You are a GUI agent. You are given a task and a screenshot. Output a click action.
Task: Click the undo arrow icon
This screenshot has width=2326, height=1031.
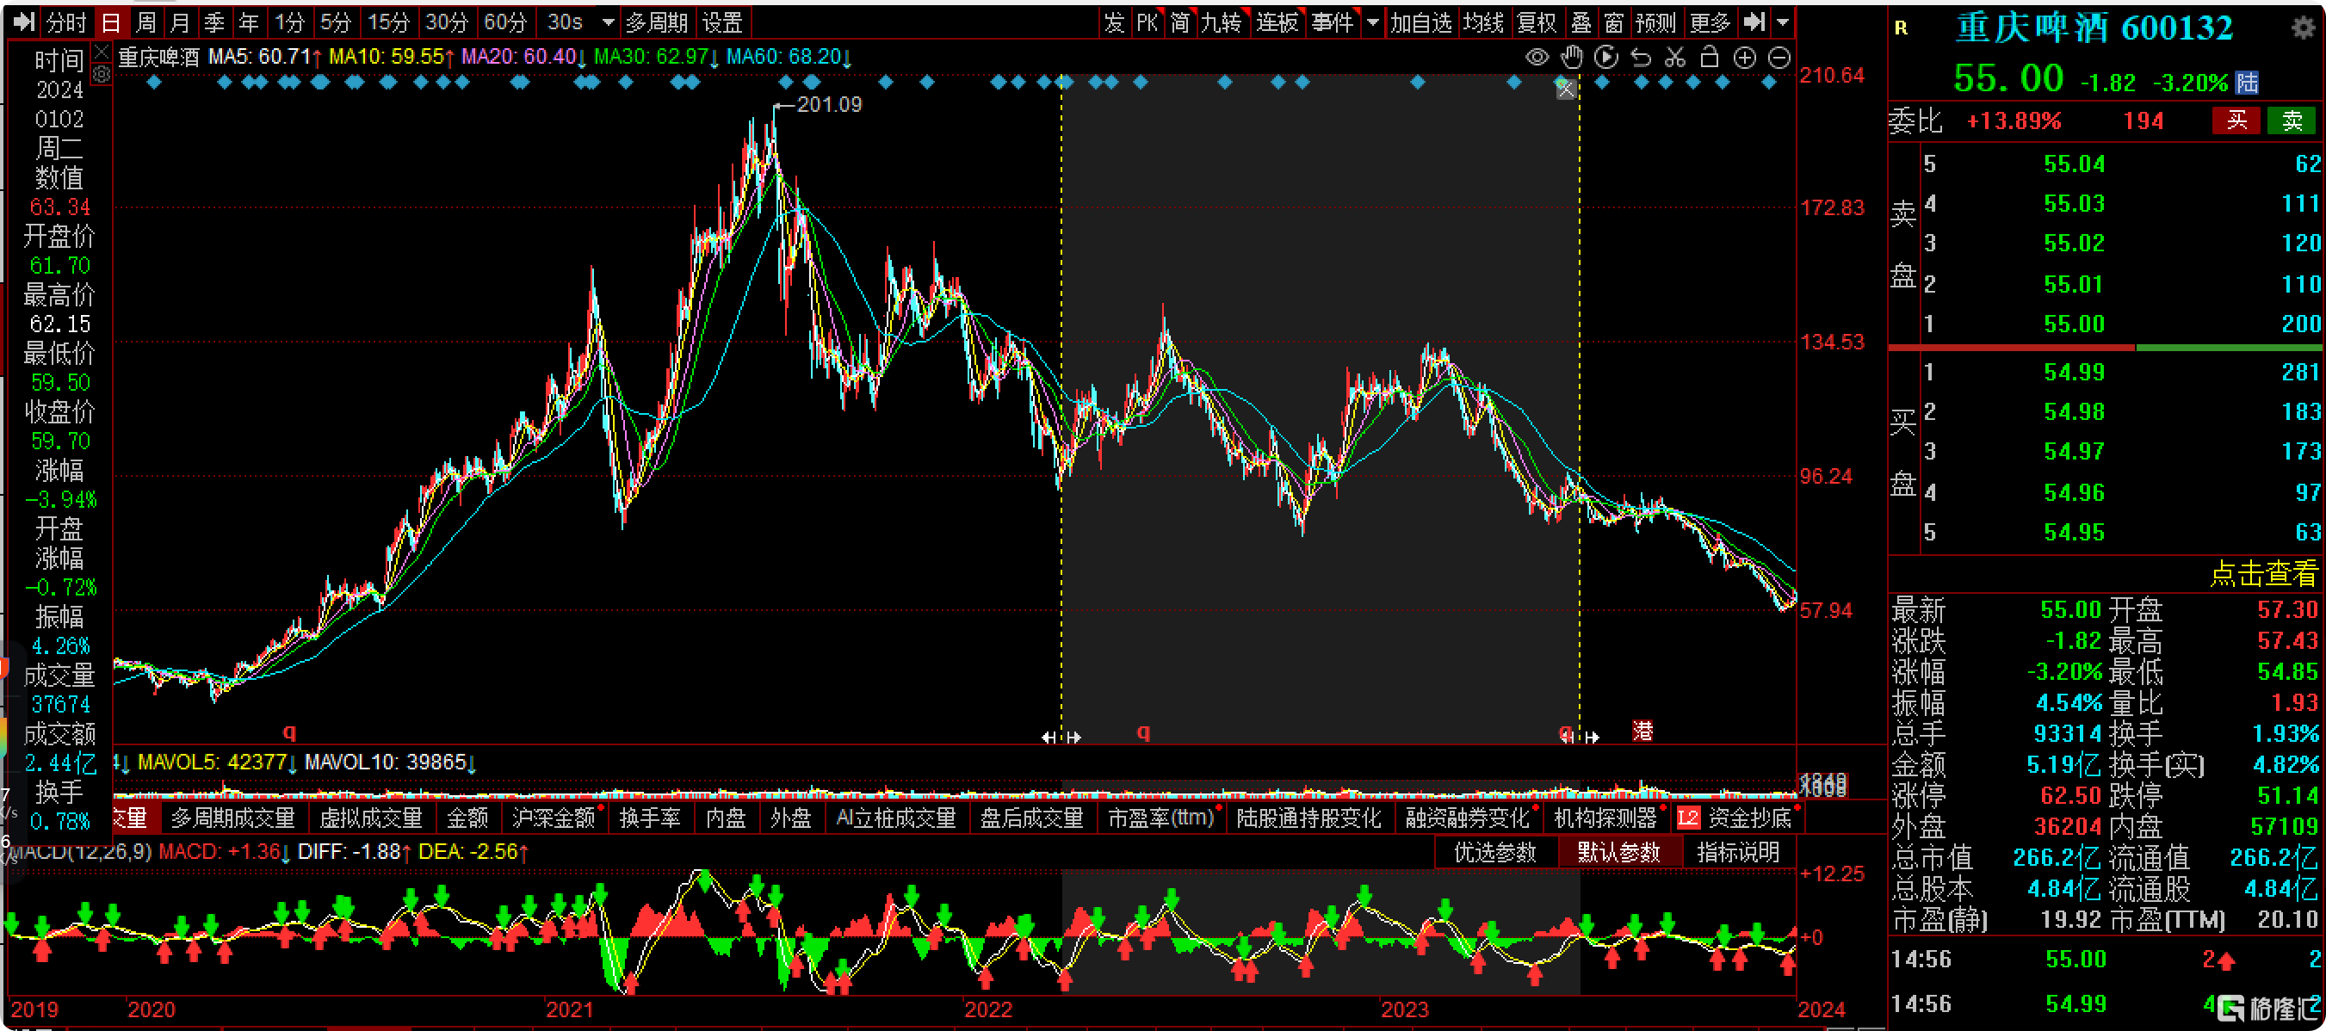click(x=1641, y=58)
